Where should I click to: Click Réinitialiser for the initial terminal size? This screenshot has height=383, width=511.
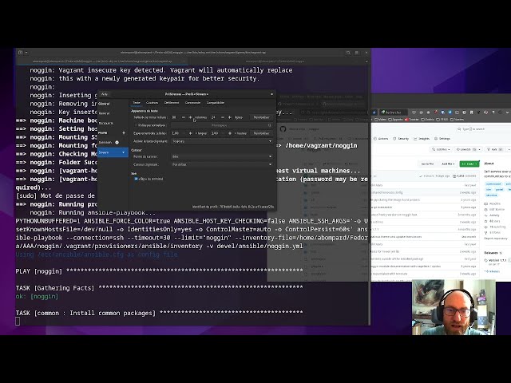point(262,117)
